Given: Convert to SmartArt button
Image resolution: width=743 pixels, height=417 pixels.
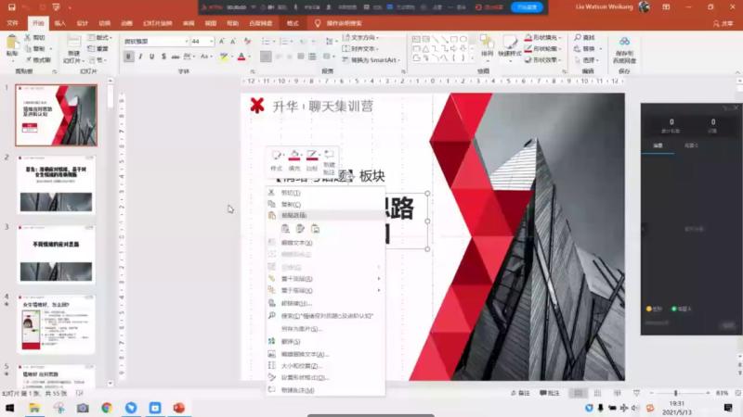Looking at the screenshot, I should coord(371,60).
